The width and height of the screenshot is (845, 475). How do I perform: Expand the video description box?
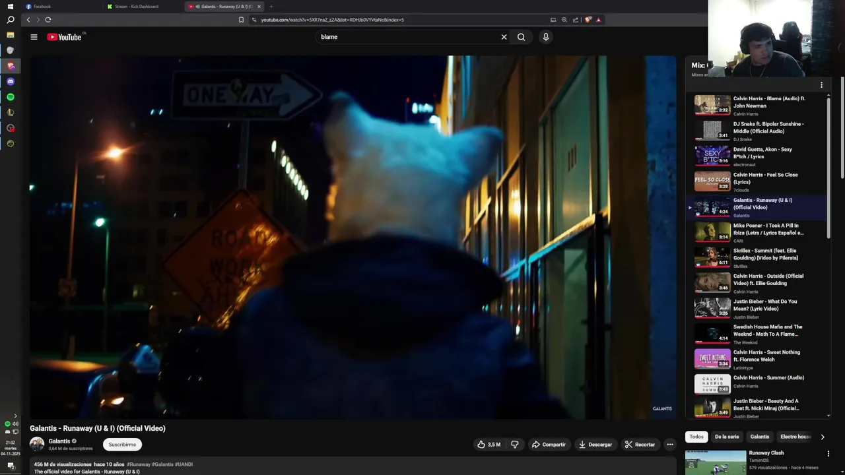(x=353, y=467)
